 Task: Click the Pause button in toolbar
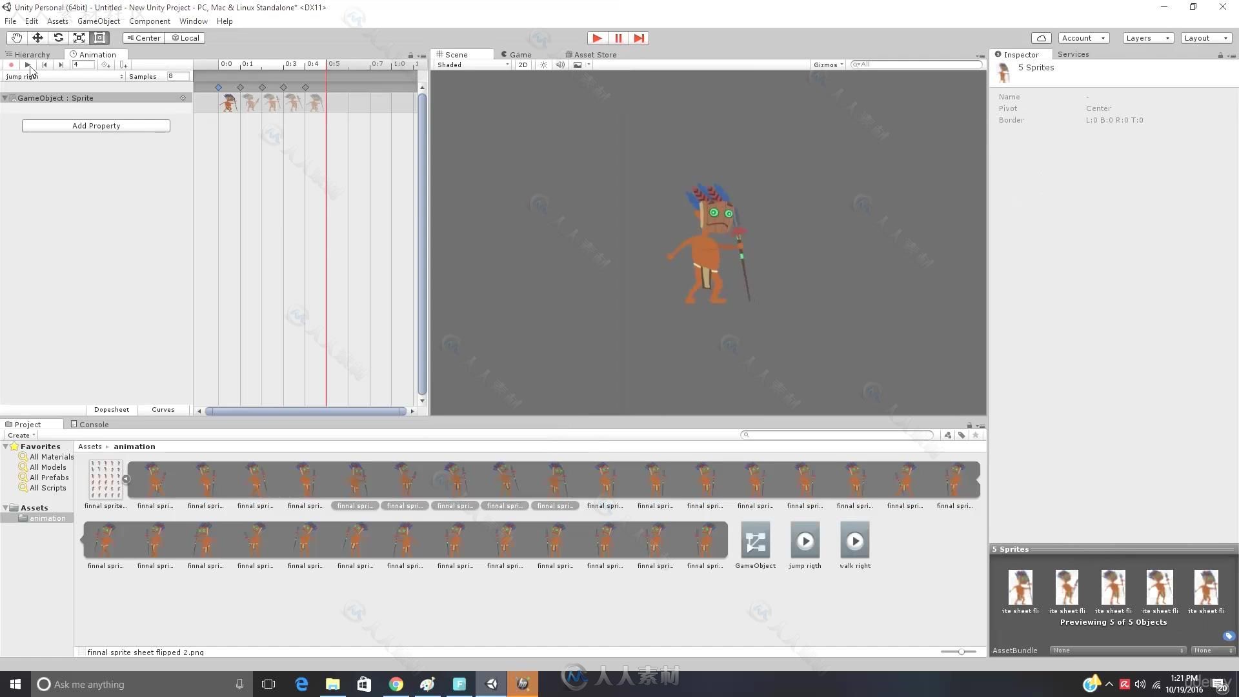pos(618,37)
